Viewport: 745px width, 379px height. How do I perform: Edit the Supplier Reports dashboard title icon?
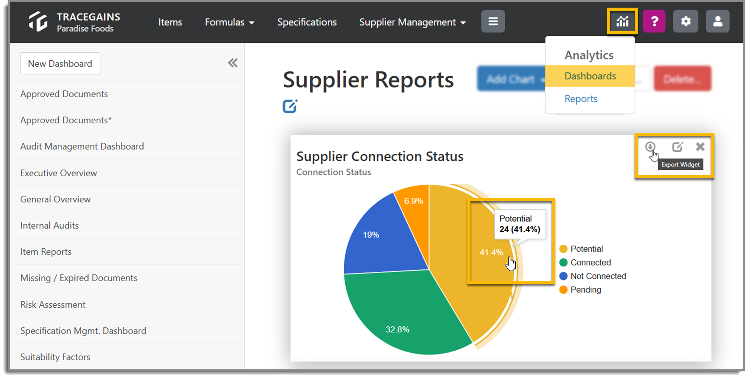click(x=290, y=106)
